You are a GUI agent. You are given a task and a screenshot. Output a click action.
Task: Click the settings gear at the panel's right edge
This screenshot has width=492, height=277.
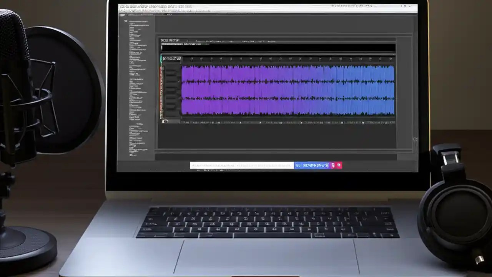pyautogui.click(x=414, y=140)
